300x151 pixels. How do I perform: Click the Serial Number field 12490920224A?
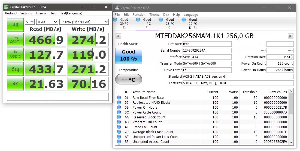point(207,50)
